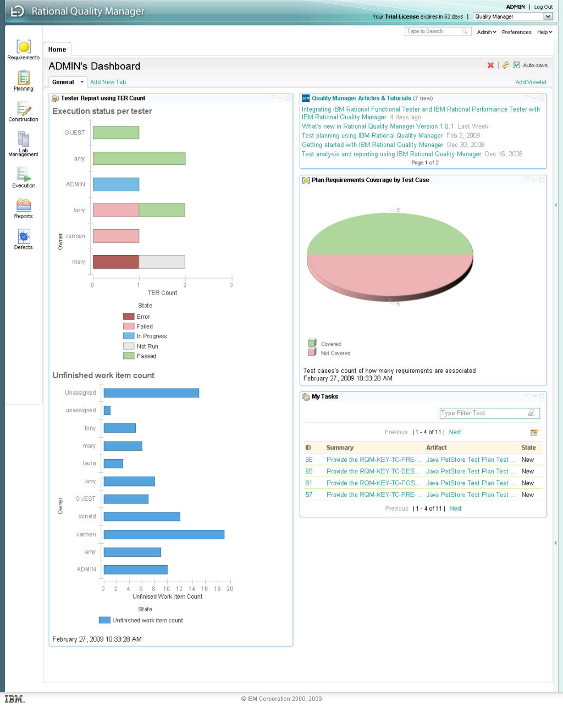
Task: Open "Getting started with IBM Rational Quality Manager"
Action: [373, 145]
